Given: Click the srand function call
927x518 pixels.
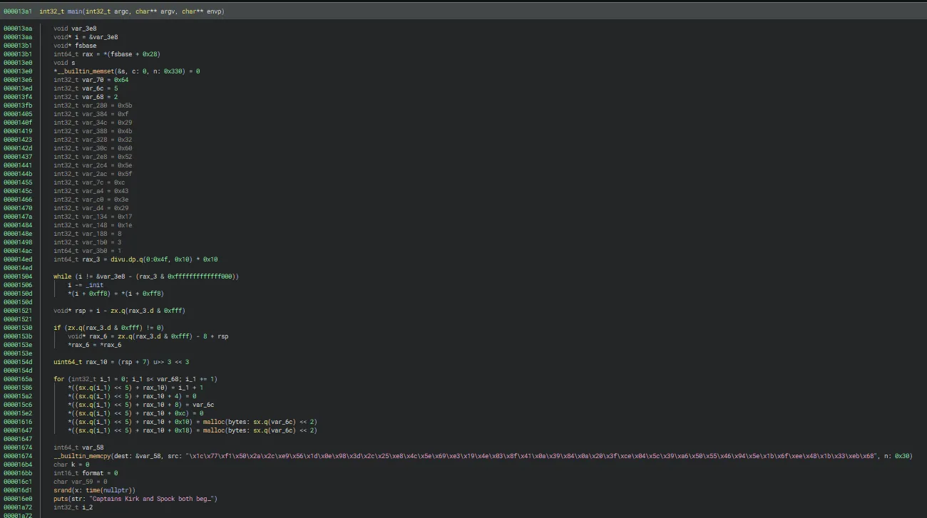Looking at the screenshot, I should 62,490.
